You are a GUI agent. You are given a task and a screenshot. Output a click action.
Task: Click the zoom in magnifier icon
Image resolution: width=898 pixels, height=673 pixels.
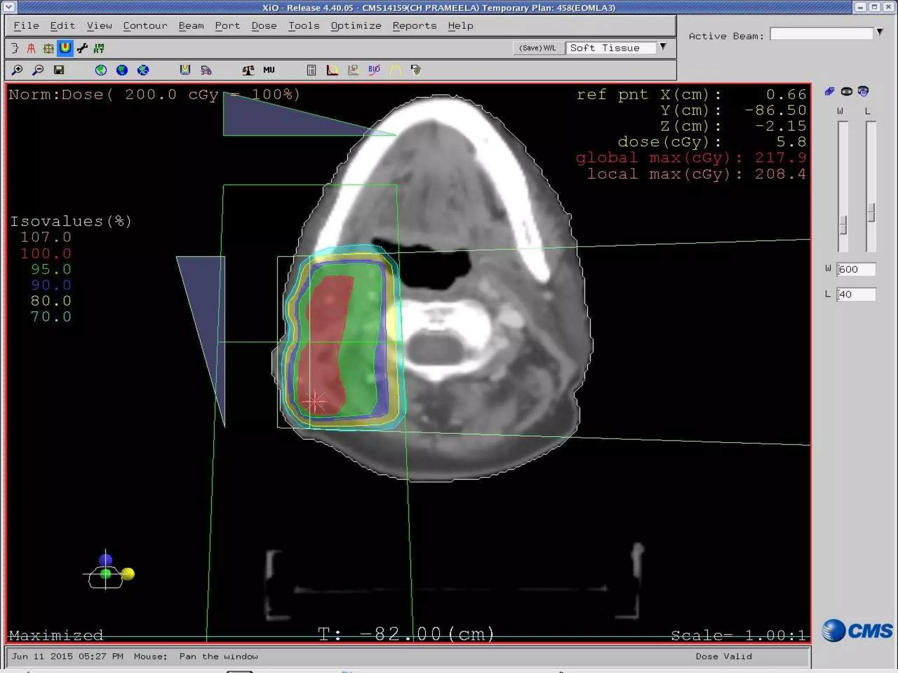click(17, 70)
